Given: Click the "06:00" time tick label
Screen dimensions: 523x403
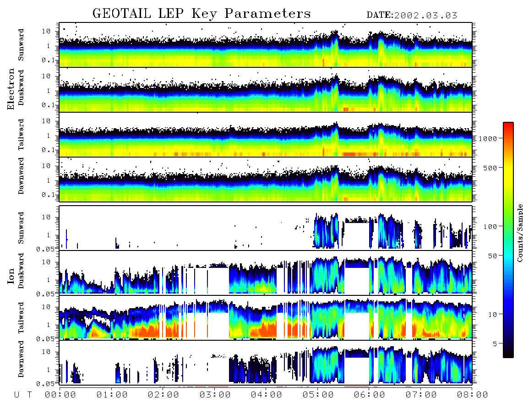Looking at the screenshot, I should [x=370, y=395].
